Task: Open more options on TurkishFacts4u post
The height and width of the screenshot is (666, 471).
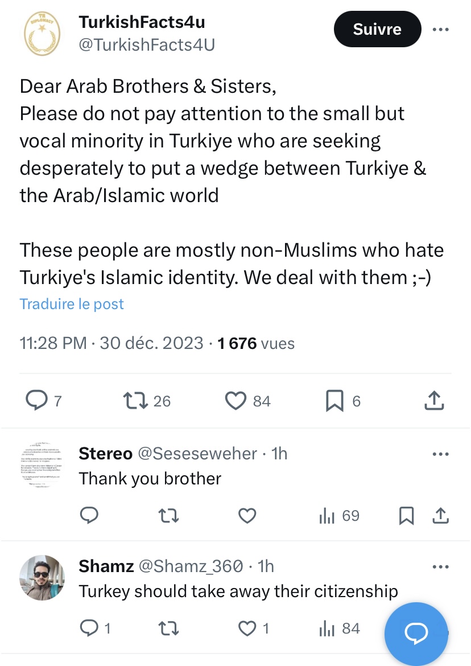Action: coord(441,29)
